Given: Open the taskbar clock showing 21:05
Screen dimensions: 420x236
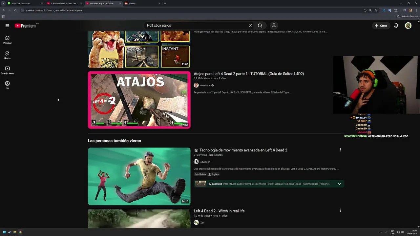Looking at the screenshot, I should coord(412,232).
